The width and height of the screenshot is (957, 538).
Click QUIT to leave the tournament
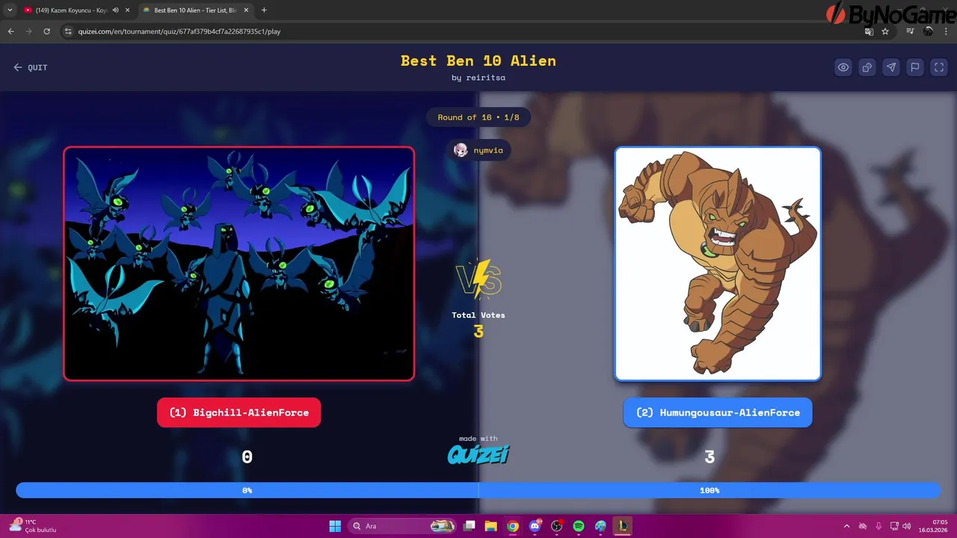coord(30,67)
